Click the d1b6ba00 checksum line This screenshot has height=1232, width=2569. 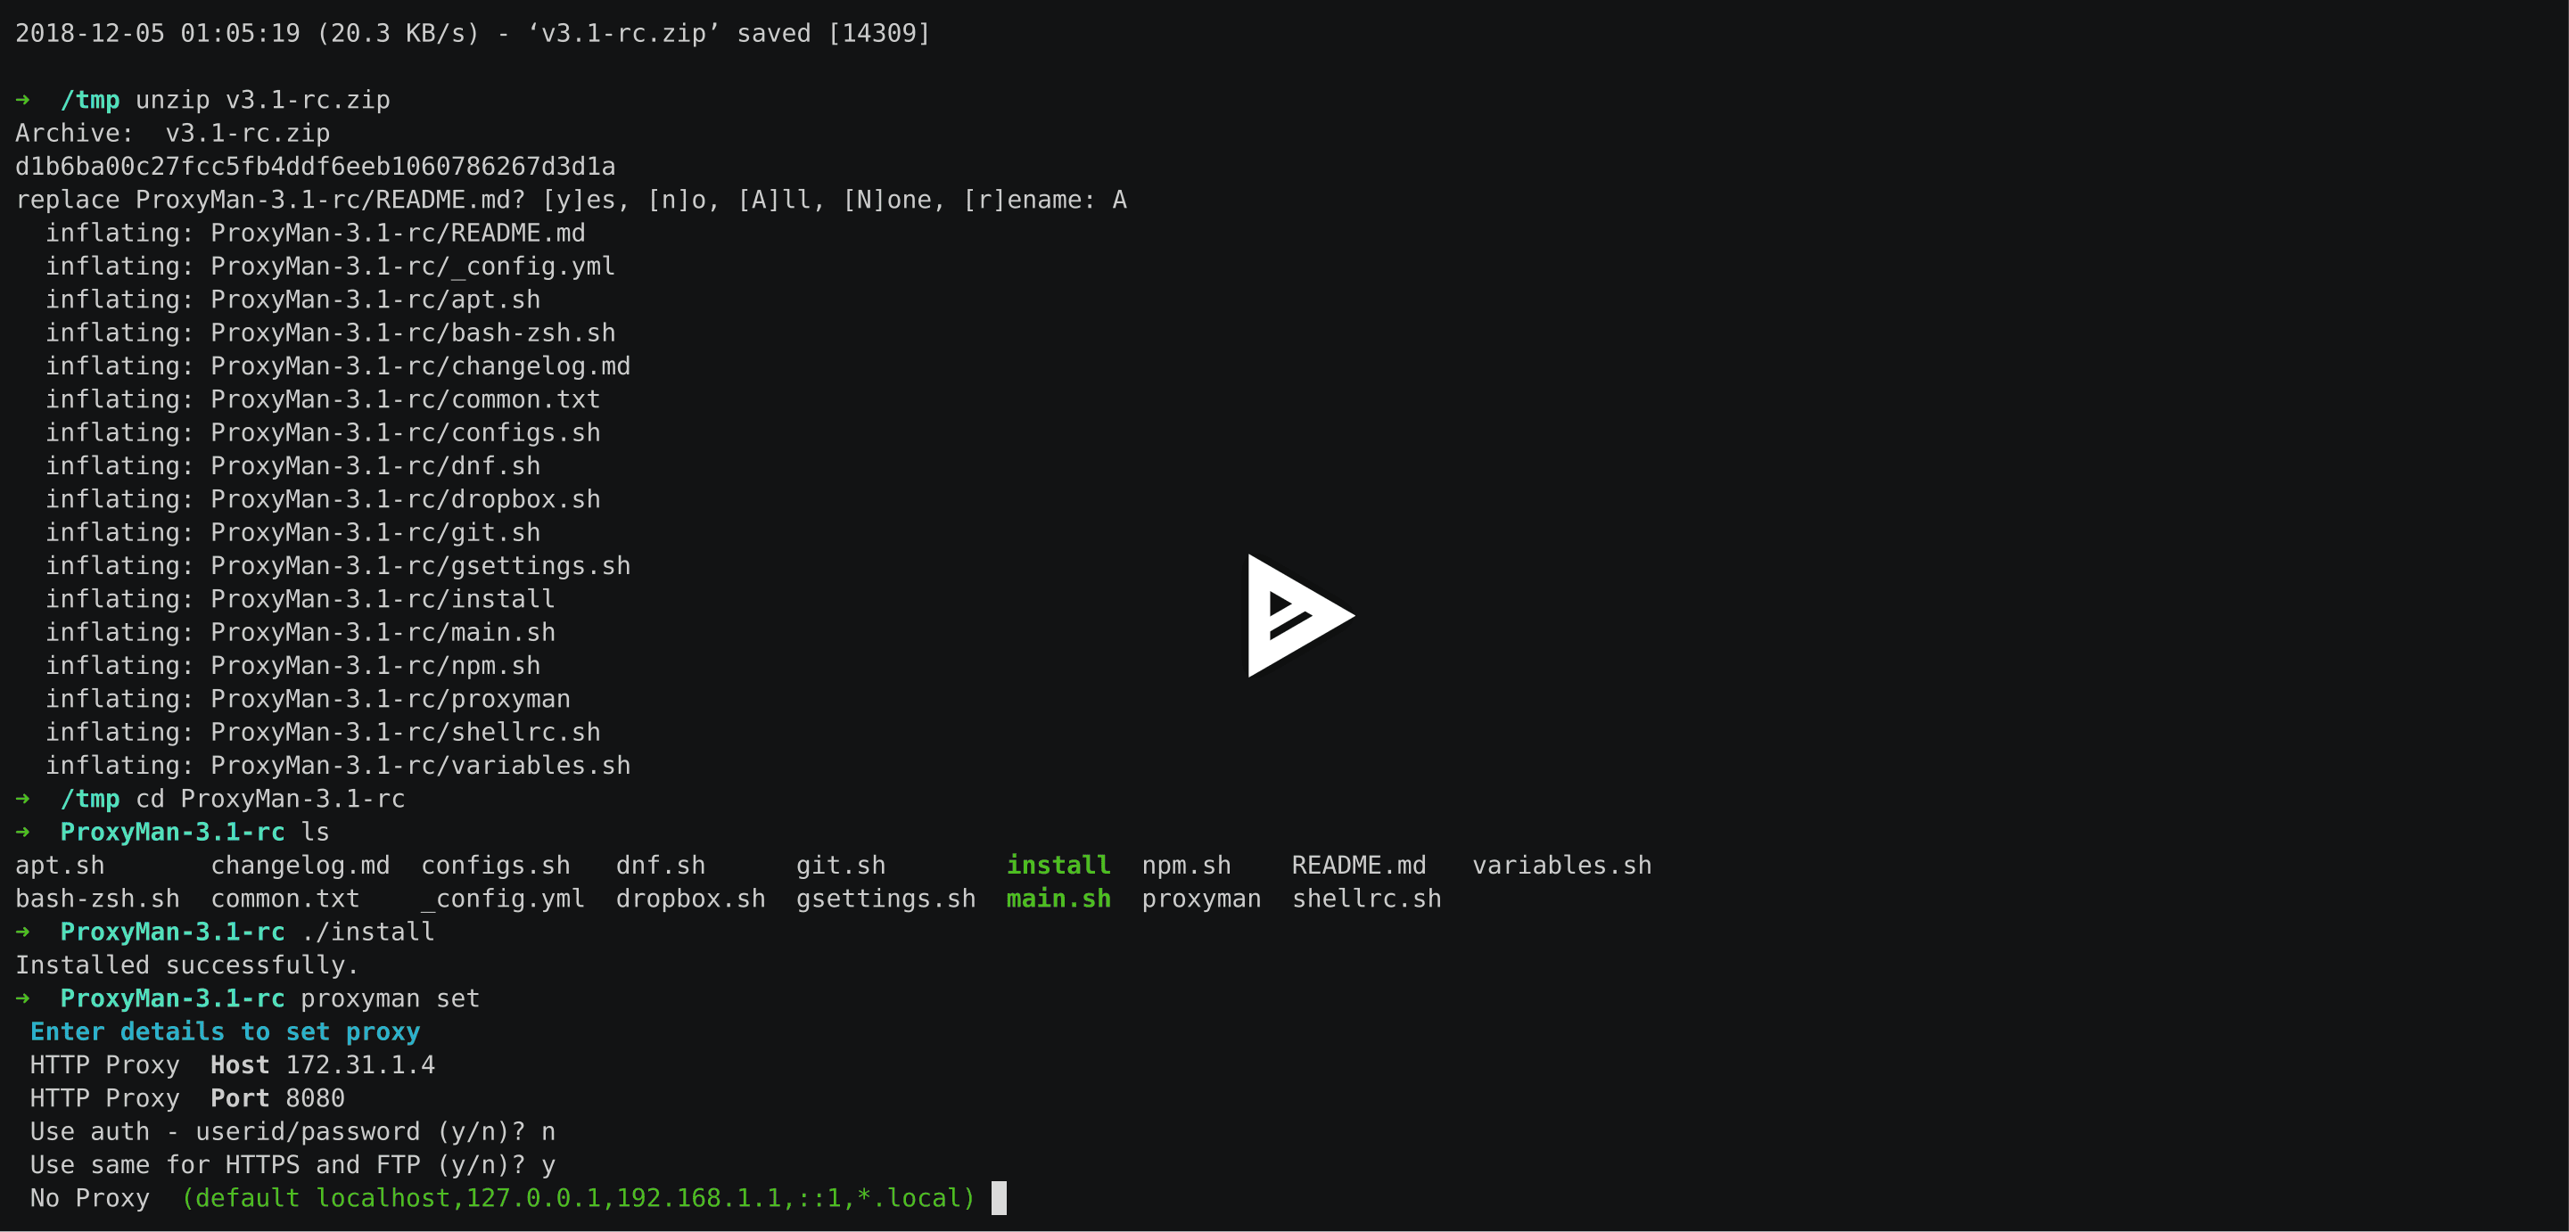pos(315,166)
